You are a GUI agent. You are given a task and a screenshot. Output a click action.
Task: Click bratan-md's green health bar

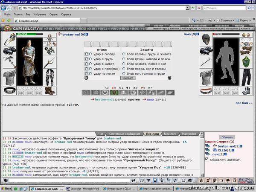(30, 34)
